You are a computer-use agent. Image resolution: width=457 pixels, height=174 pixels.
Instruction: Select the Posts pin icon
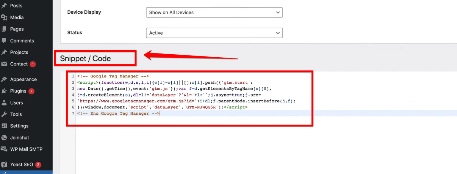(4, 5)
